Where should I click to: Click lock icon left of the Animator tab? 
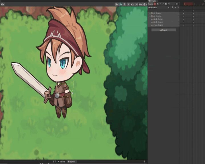[54, 162]
